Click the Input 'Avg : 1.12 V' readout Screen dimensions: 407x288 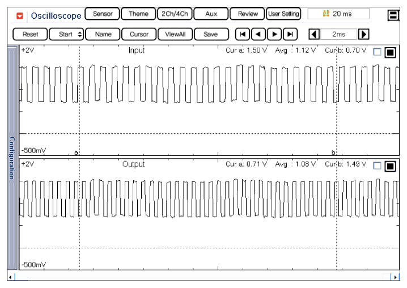[x=295, y=50]
